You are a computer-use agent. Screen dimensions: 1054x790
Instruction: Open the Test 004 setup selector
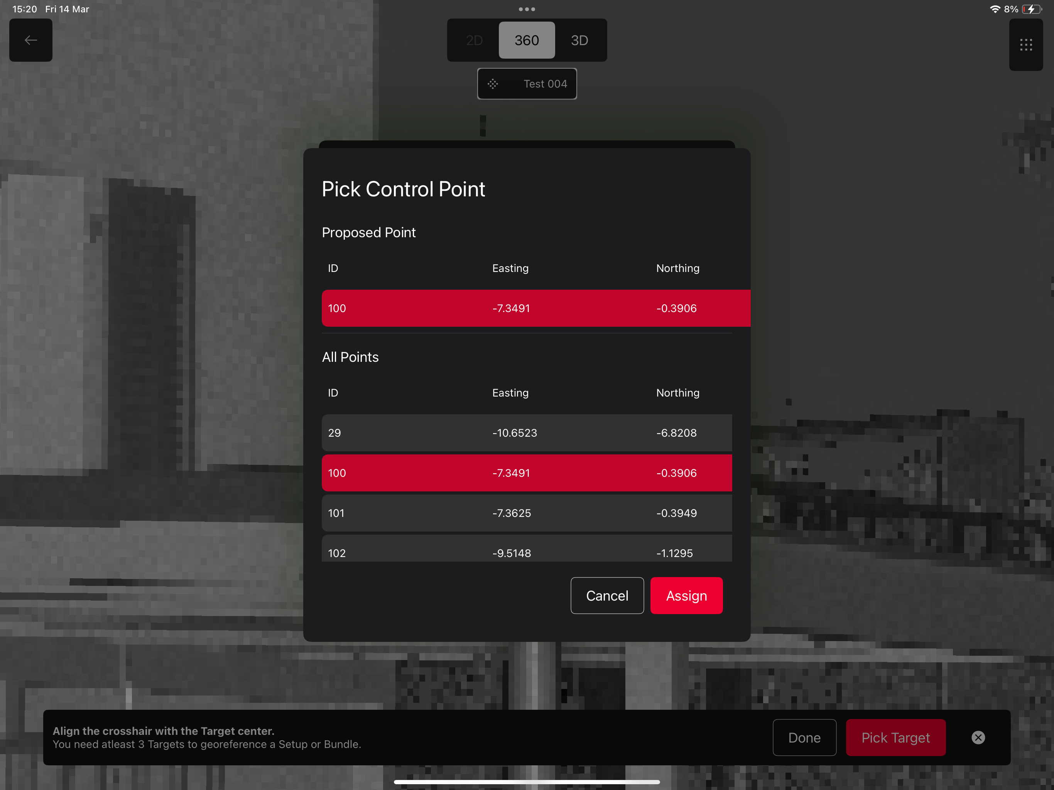[545, 84]
